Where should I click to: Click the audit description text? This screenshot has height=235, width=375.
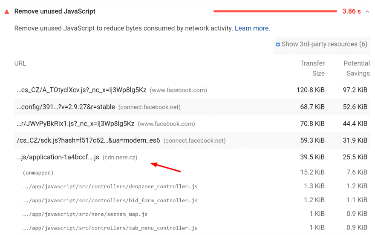pyautogui.click(x=124, y=28)
